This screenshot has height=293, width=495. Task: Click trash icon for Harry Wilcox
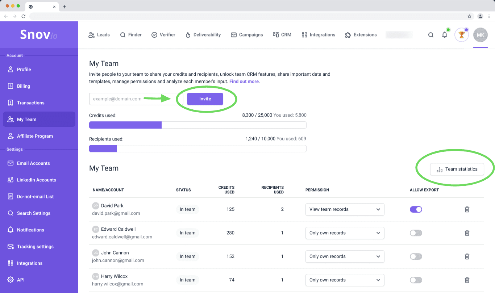(x=467, y=280)
